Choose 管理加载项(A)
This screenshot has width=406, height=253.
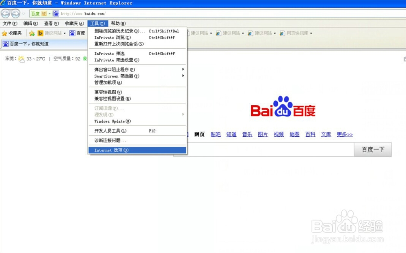coord(137,82)
